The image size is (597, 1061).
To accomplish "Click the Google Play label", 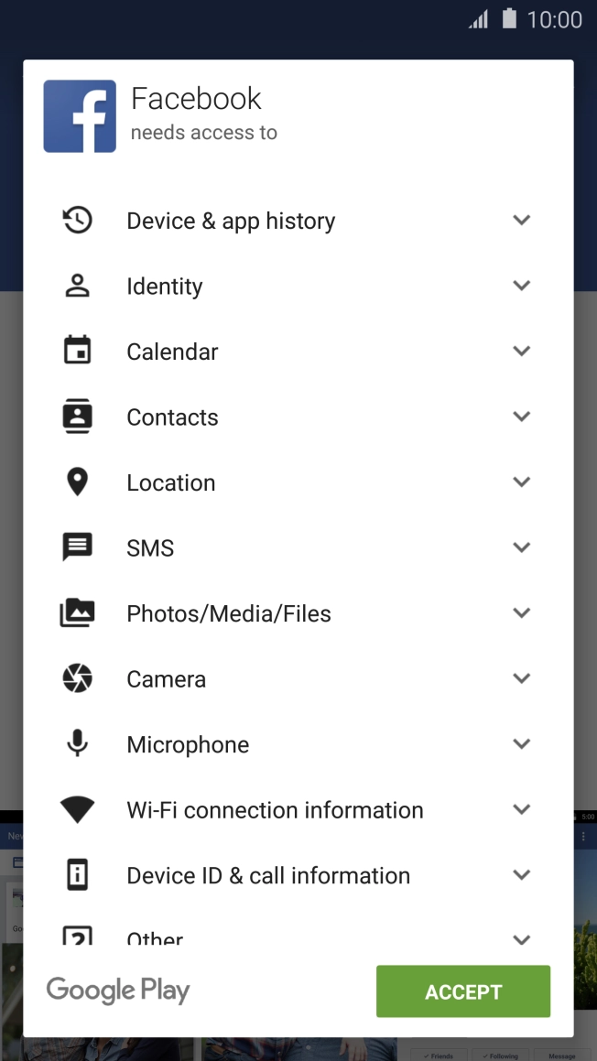I will pos(117,991).
